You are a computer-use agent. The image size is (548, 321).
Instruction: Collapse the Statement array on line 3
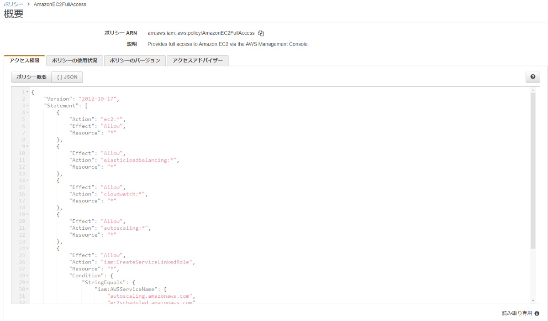point(27,106)
